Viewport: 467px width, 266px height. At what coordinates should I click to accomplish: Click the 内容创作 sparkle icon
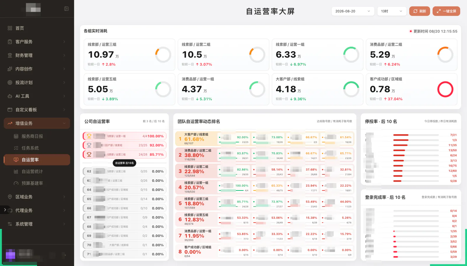point(10,69)
